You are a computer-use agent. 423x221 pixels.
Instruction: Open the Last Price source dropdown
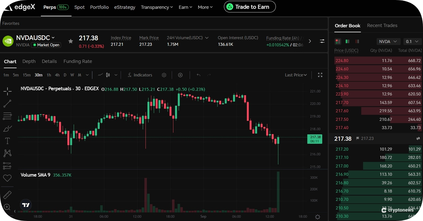pos(296,75)
